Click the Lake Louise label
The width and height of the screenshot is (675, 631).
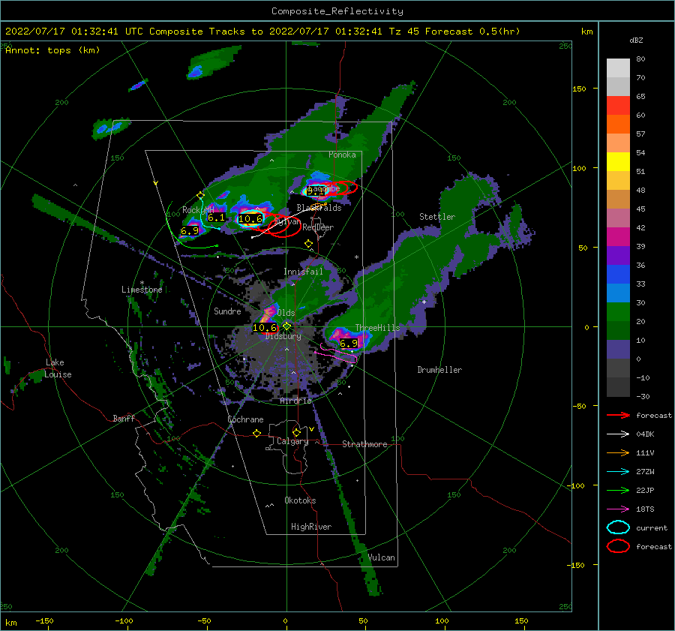click(x=58, y=368)
